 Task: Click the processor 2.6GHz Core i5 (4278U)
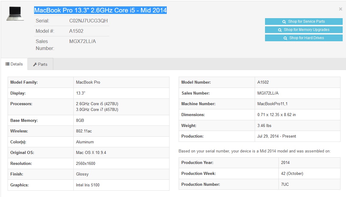tap(97, 104)
